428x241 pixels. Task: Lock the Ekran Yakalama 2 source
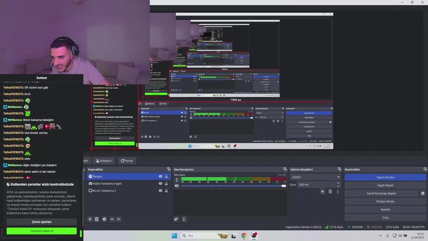166,191
